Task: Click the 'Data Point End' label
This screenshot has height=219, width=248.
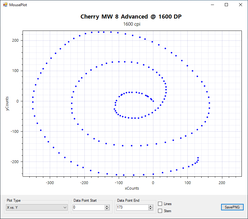Action: pos(128,200)
